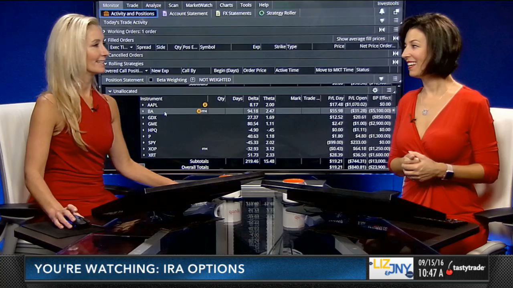Sort by the Instrument column header
Screen dimensions: 513x288
[151, 98]
